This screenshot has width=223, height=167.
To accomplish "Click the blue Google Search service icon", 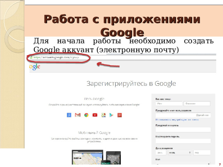I will point(69,115).
